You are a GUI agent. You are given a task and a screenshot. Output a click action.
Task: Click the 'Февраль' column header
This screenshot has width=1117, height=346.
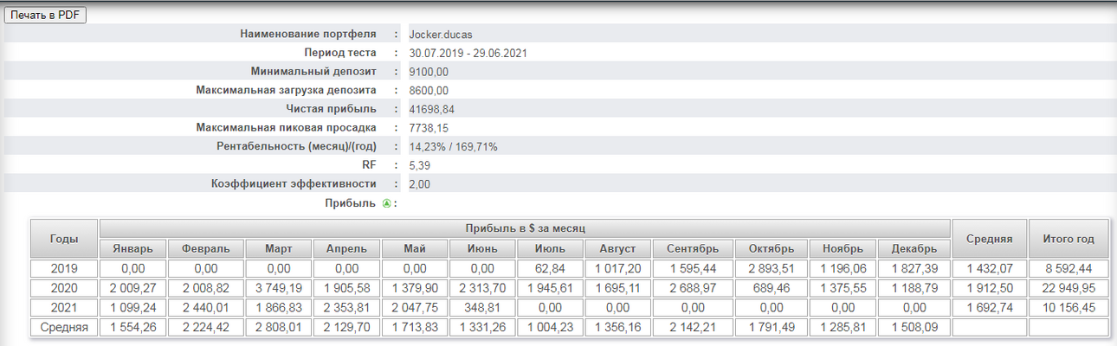206,249
